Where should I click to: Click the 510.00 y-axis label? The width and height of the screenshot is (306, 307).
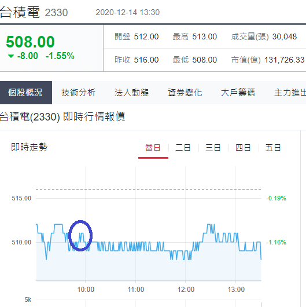21,242
